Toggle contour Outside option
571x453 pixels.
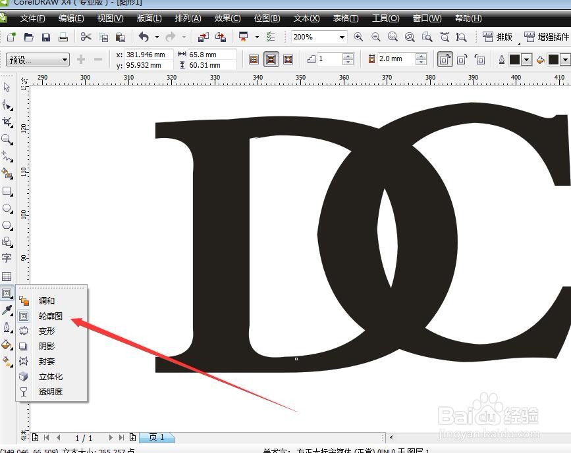(x=288, y=59)
